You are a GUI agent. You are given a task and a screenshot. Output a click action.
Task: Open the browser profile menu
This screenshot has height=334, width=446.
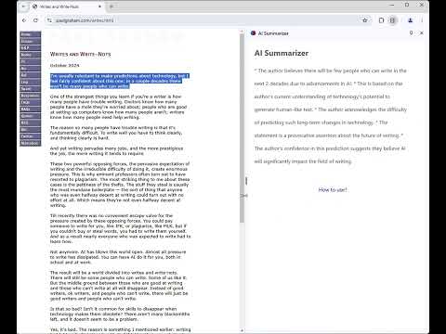(411, 20)
